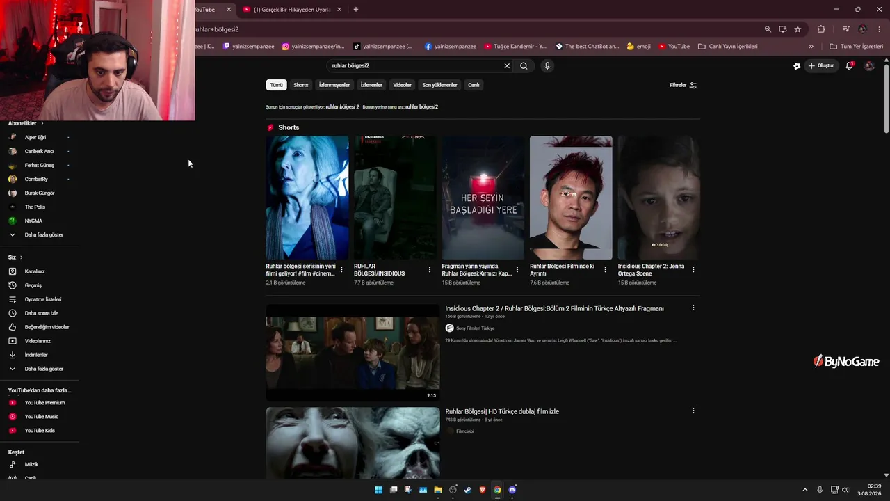
Task: Select the Canlı filter chip
Action: coord(474,85)
